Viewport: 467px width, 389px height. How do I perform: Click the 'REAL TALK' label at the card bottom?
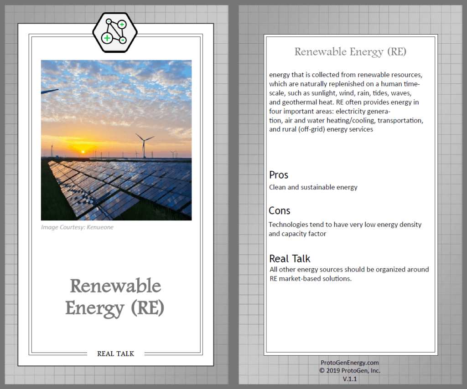[116, 353]
